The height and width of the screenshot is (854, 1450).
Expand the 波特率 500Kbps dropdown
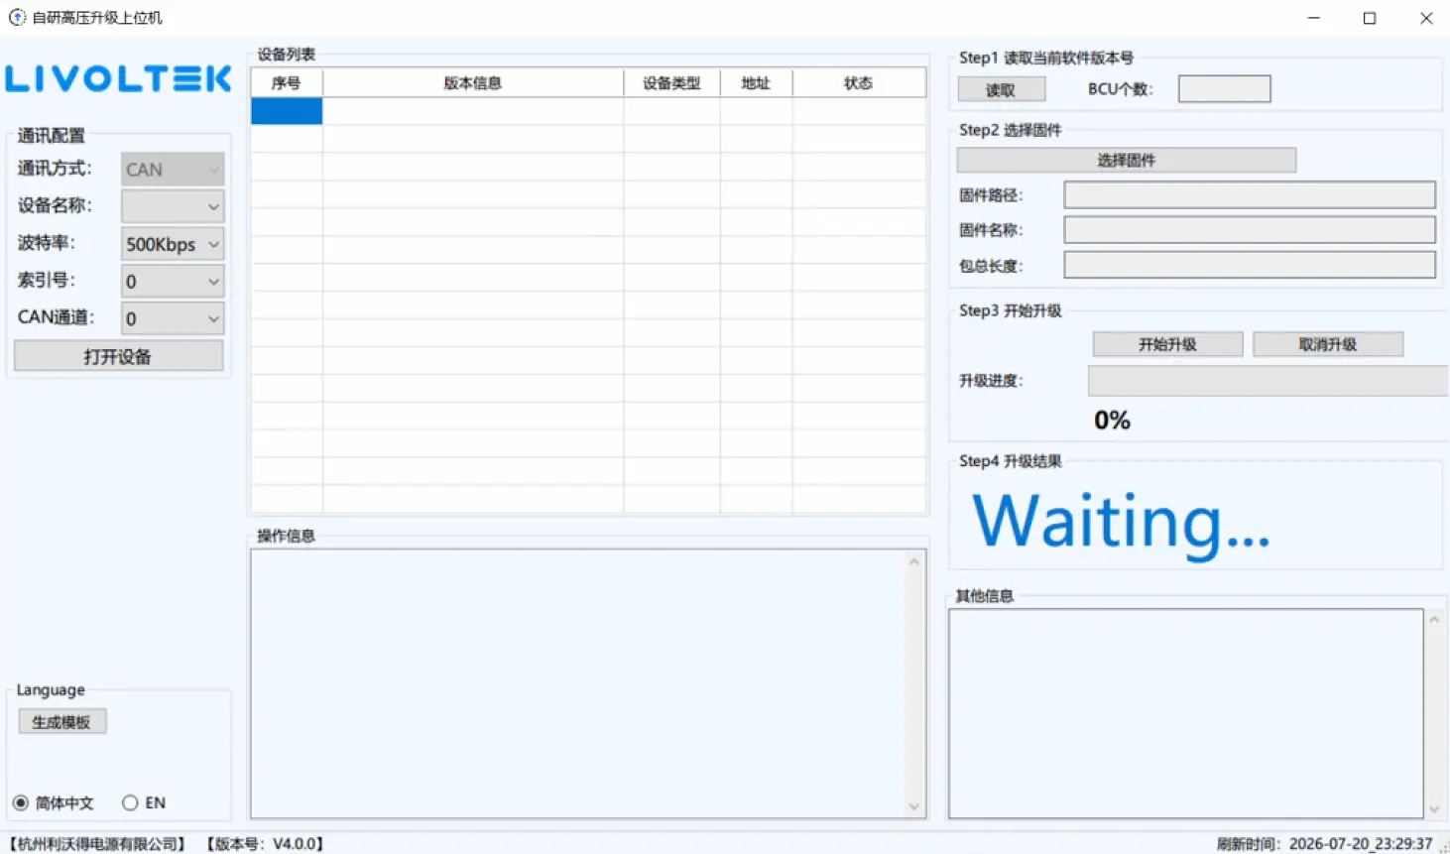[173, 244]
